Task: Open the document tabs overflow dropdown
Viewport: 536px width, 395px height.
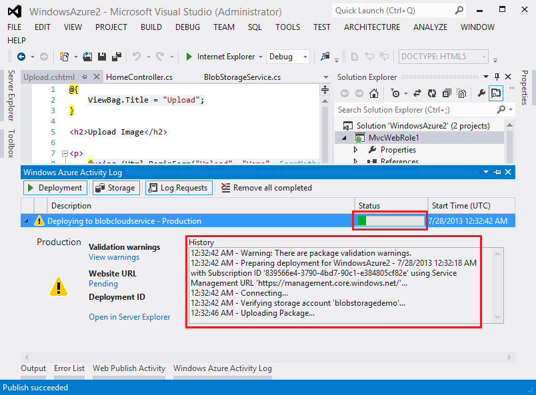Action: tap(326, 77)
